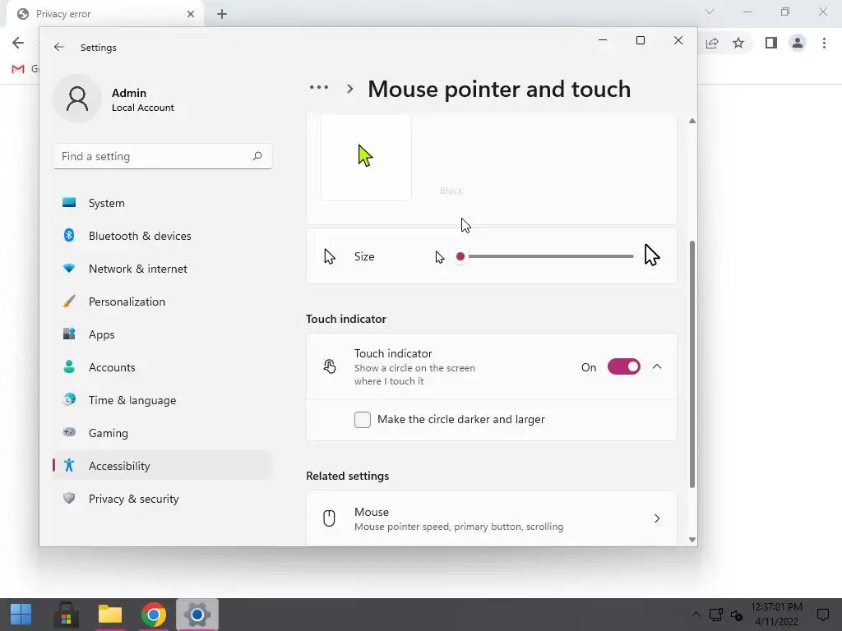
Task: Focus the Find a setting search box
Action: (163, 156)
